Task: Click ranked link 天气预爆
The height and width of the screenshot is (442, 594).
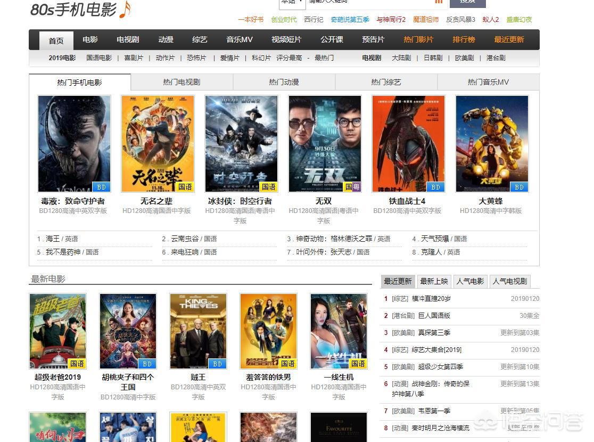Action: point(435,239)
